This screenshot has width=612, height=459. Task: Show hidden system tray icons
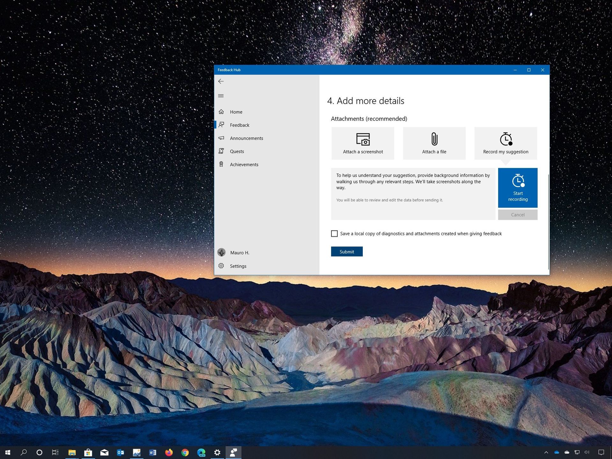[x=546, y=452]
